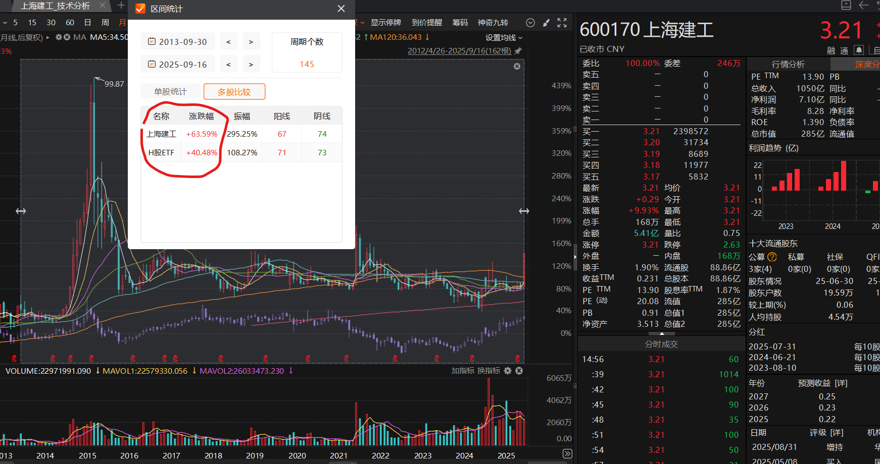Screen dimensions: 880x464
Task: Move start date 2013-09-30 one period earlier
Action: [228, 41]
